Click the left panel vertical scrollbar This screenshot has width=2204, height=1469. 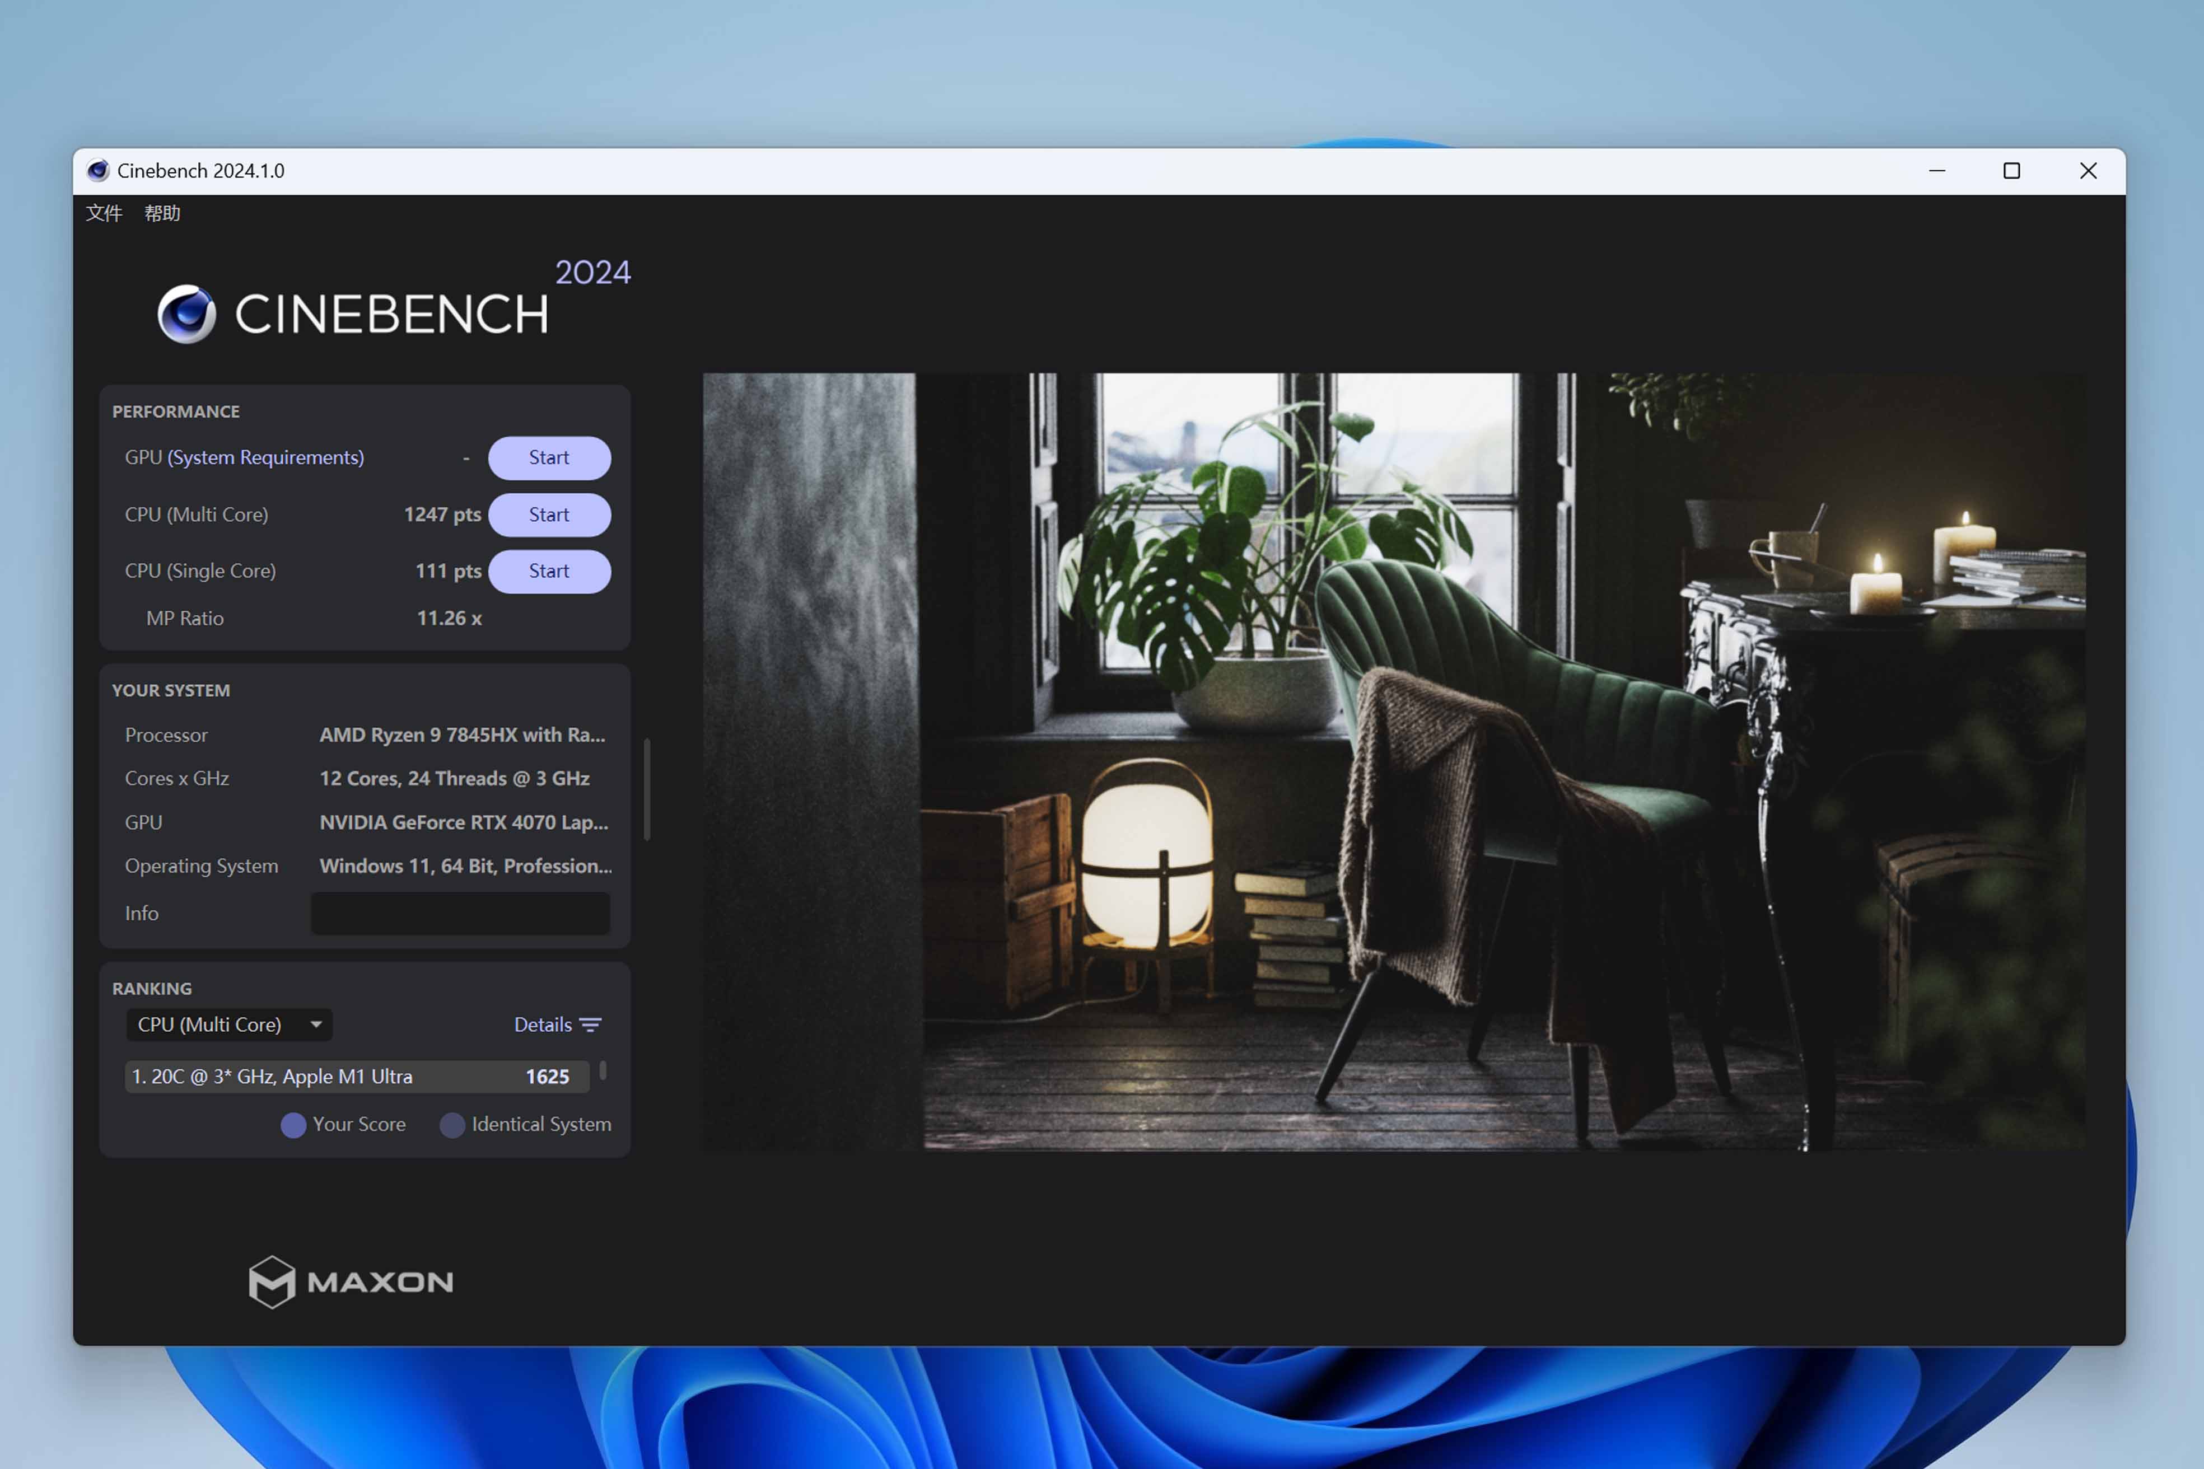pyautogui.click(x=647, y=790)
